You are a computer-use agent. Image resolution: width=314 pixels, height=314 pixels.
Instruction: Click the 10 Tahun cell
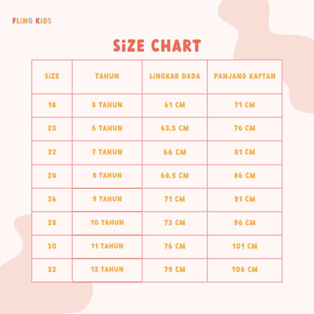tap(107, 222)
